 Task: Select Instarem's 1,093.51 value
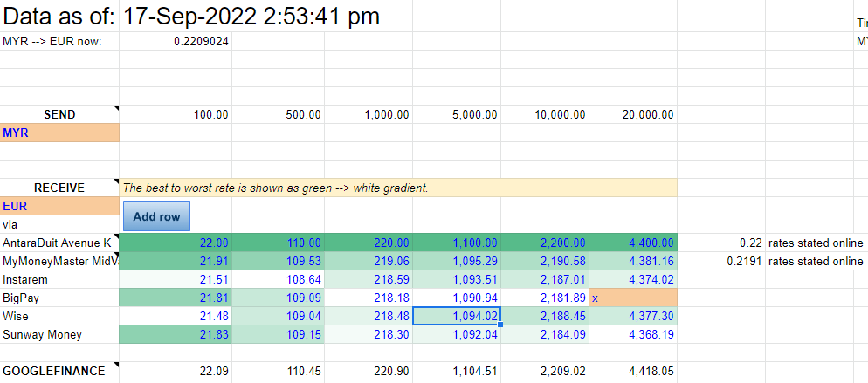[457, 279]
